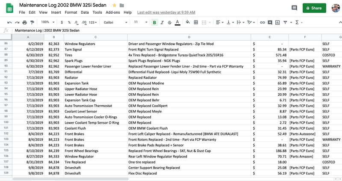Select the Window Regulators cell

[x=95, y=44]
